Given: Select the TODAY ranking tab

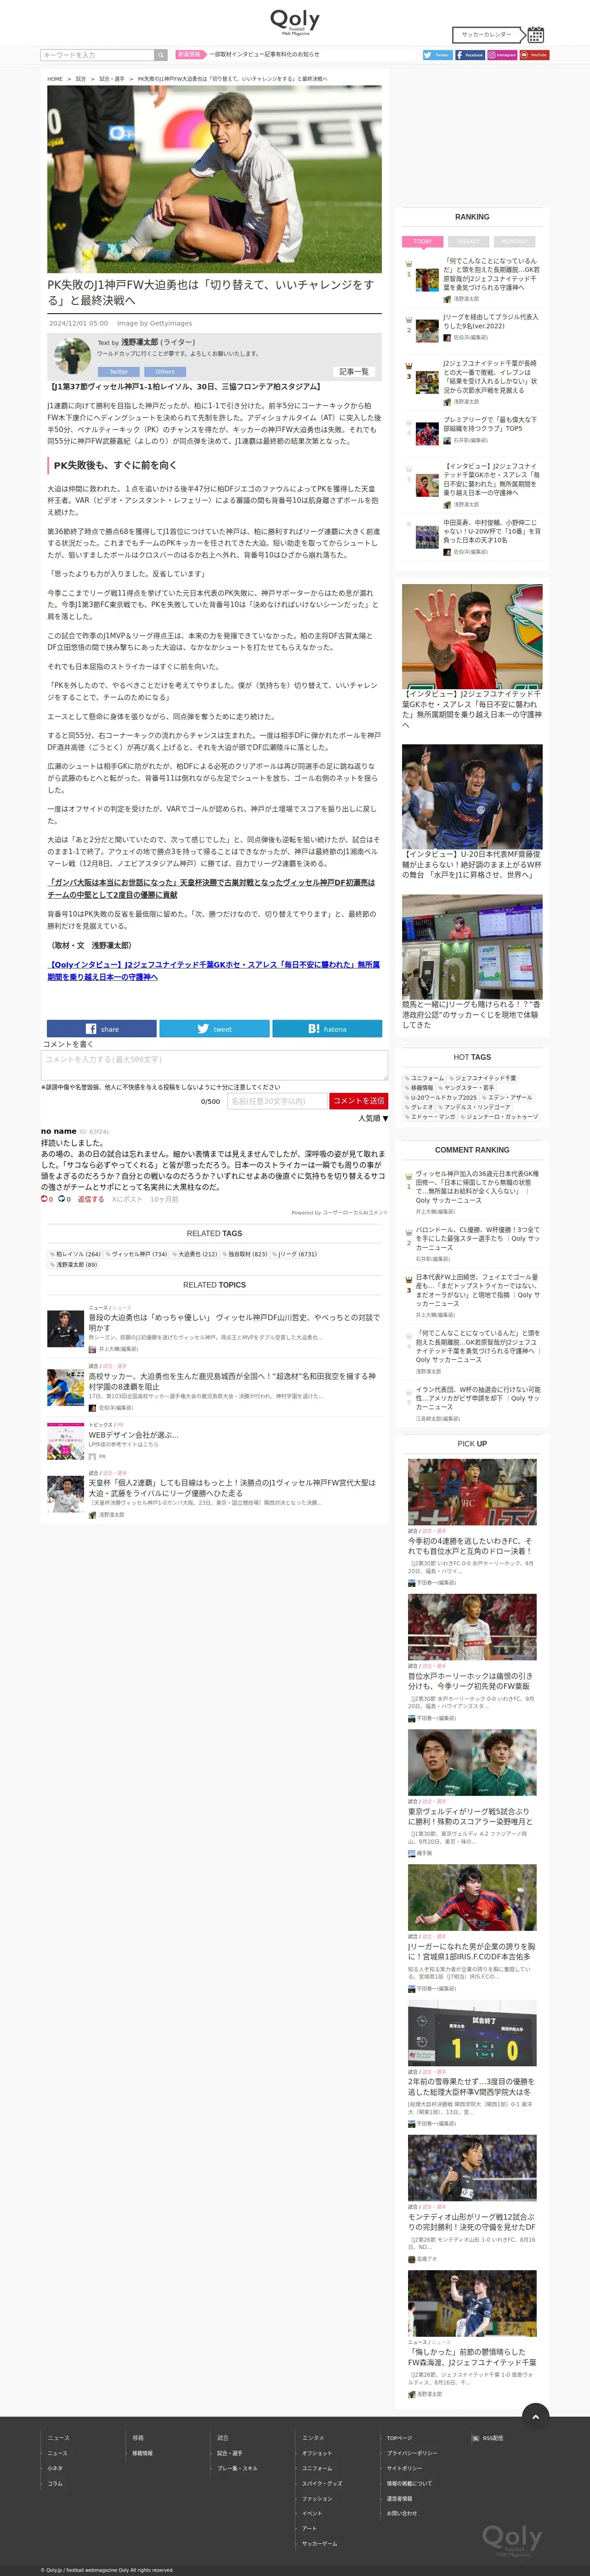Looking at the screenshot, I should pos(423,241).
